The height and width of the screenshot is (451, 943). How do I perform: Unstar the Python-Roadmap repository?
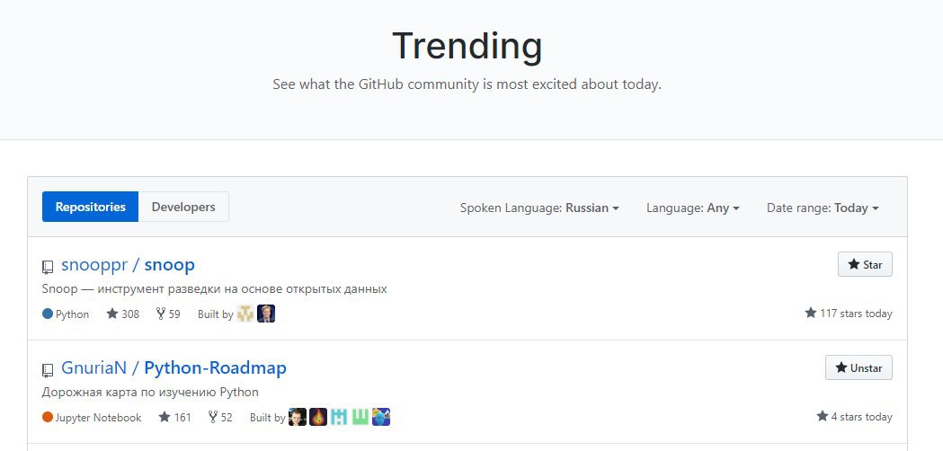coord(858,367)
